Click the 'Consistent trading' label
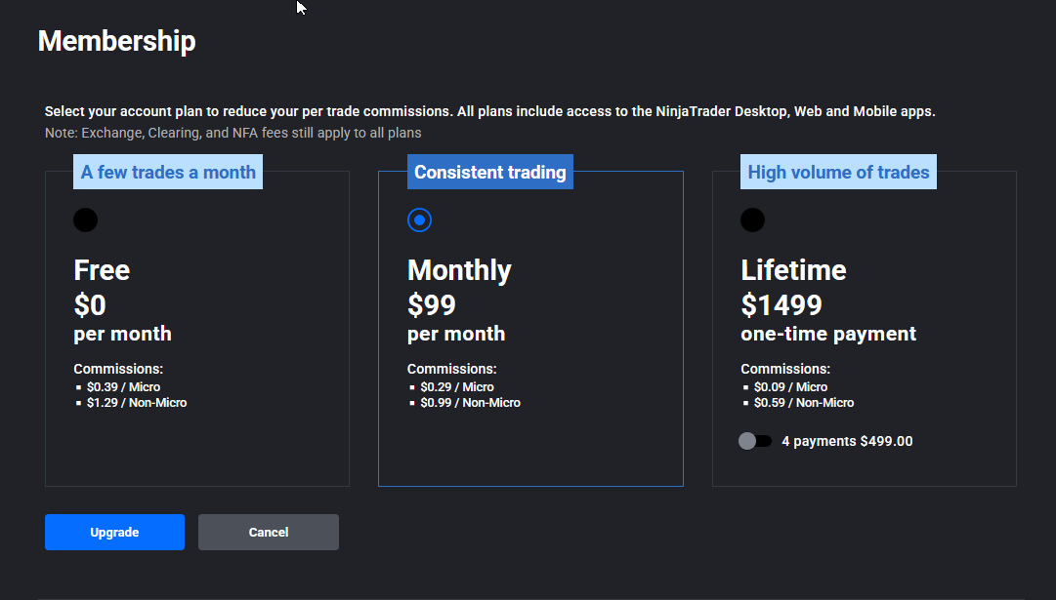 pos(490,173)
